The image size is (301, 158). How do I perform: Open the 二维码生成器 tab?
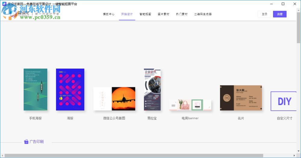(203, 14)
